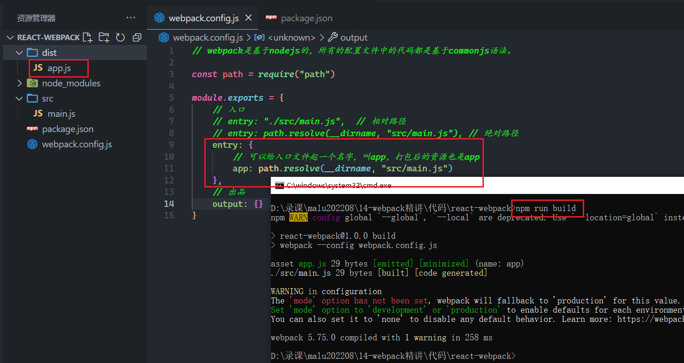684x363 pixels.
Task: Click the npm icon beside package.json in tree
Action: coord(32,128)
